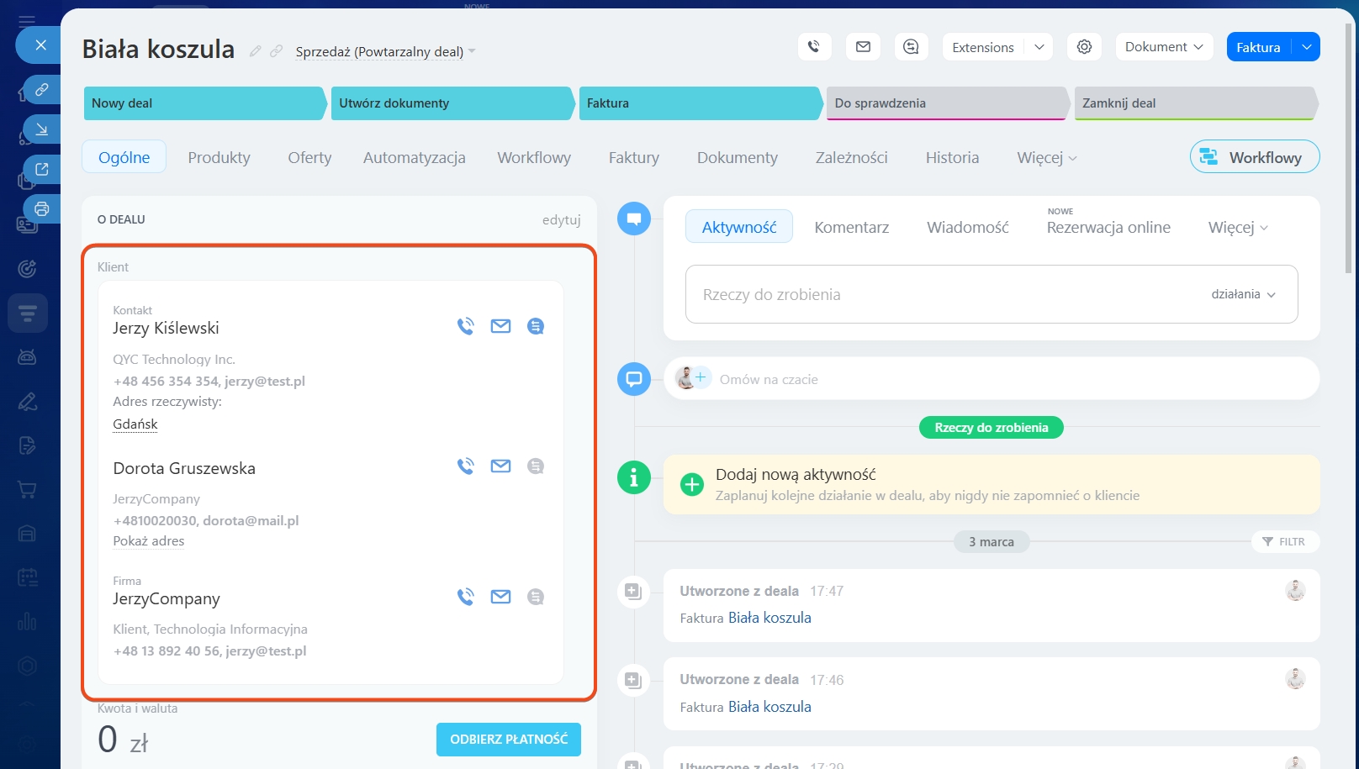Close the deal panel with X button
The height and width of the screenshot is (769, 1359).
click(40, 45)
